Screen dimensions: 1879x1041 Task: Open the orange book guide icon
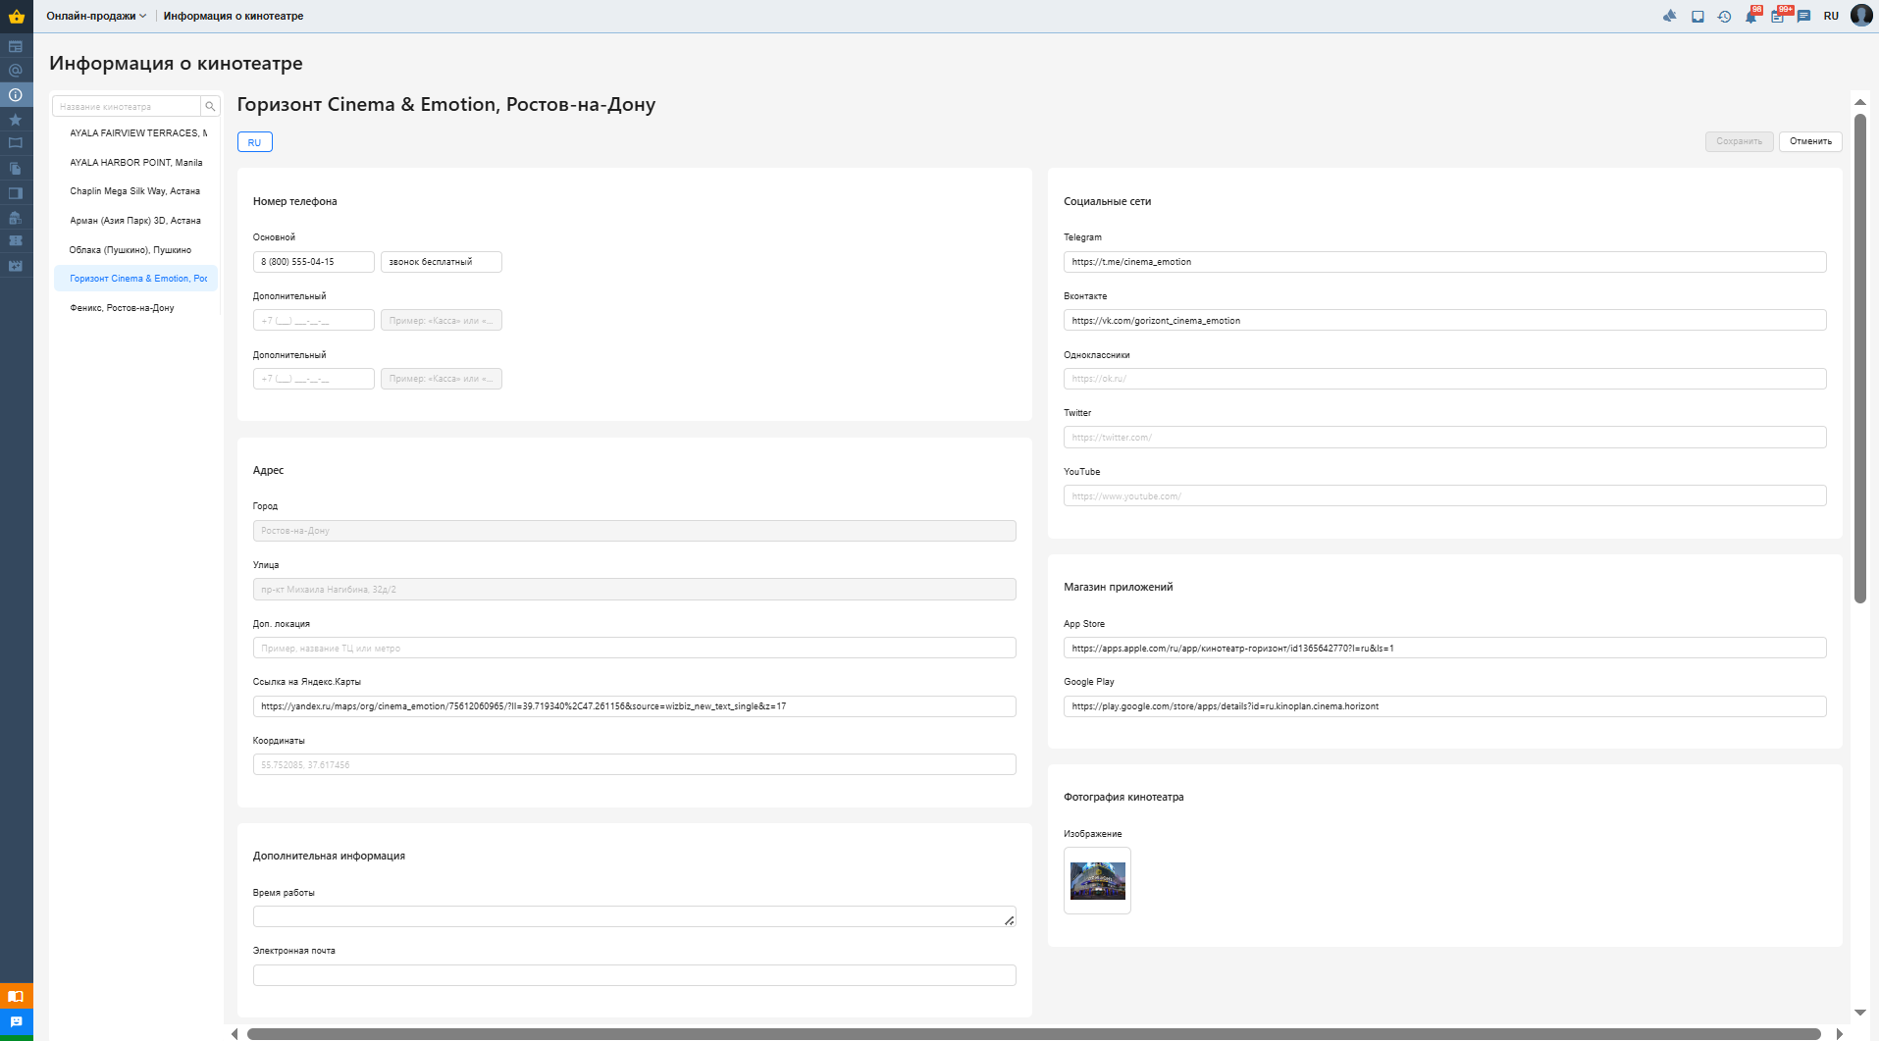16,996
